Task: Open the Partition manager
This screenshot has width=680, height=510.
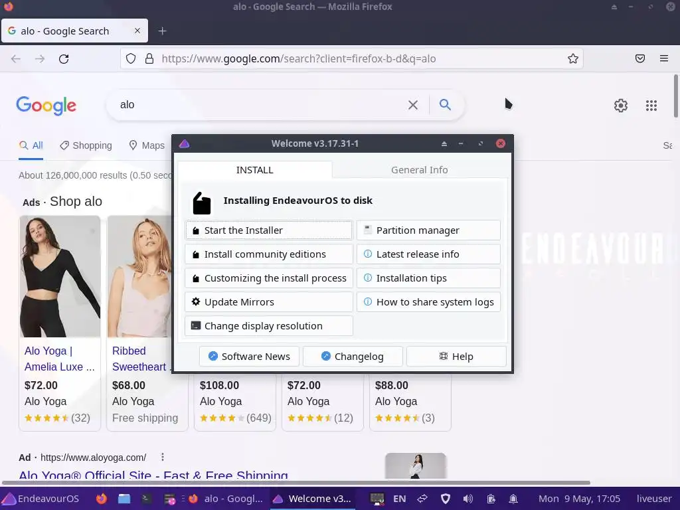Action: pos(428,230)
